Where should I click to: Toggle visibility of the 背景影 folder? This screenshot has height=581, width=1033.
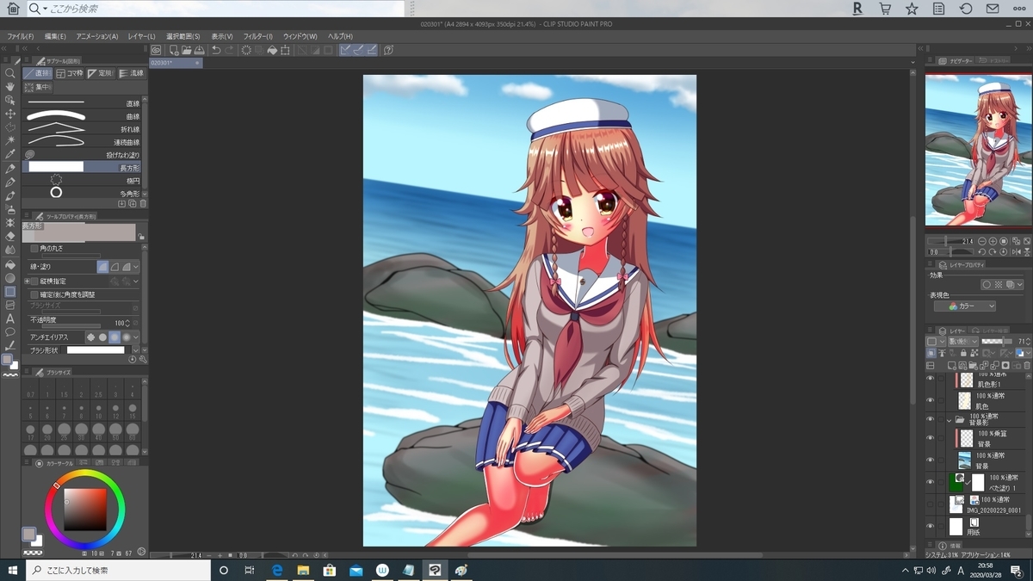pyautogui.click(x=930, y=419)
